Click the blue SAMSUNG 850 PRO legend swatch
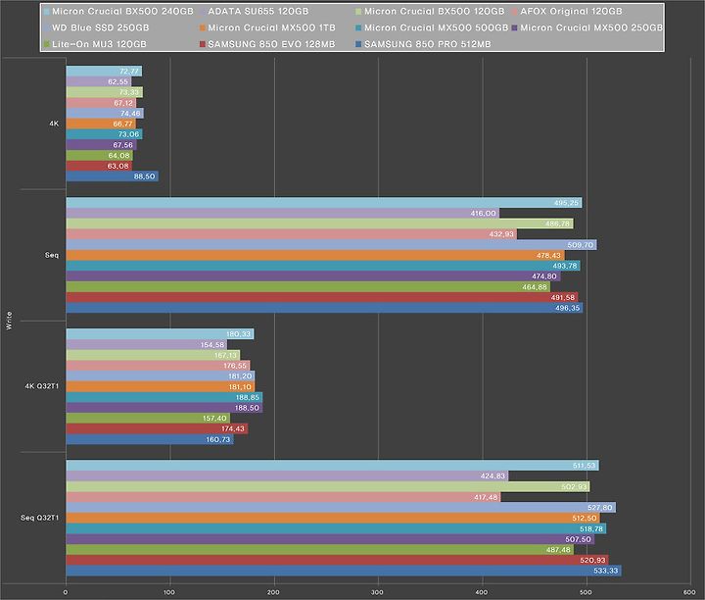Image resolution: width=705 pixels, height=600 pixels. (358, 44)
